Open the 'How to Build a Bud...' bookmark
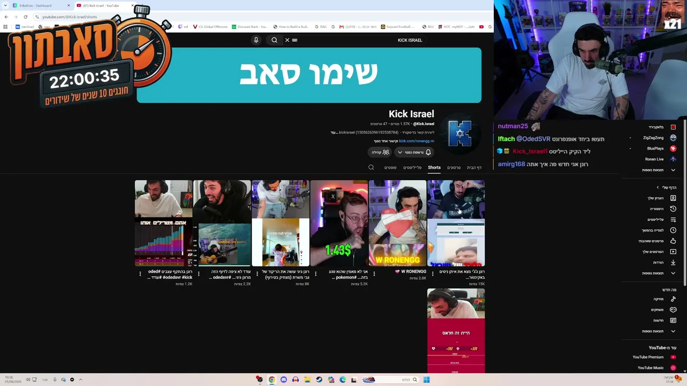 pos(291,27)
